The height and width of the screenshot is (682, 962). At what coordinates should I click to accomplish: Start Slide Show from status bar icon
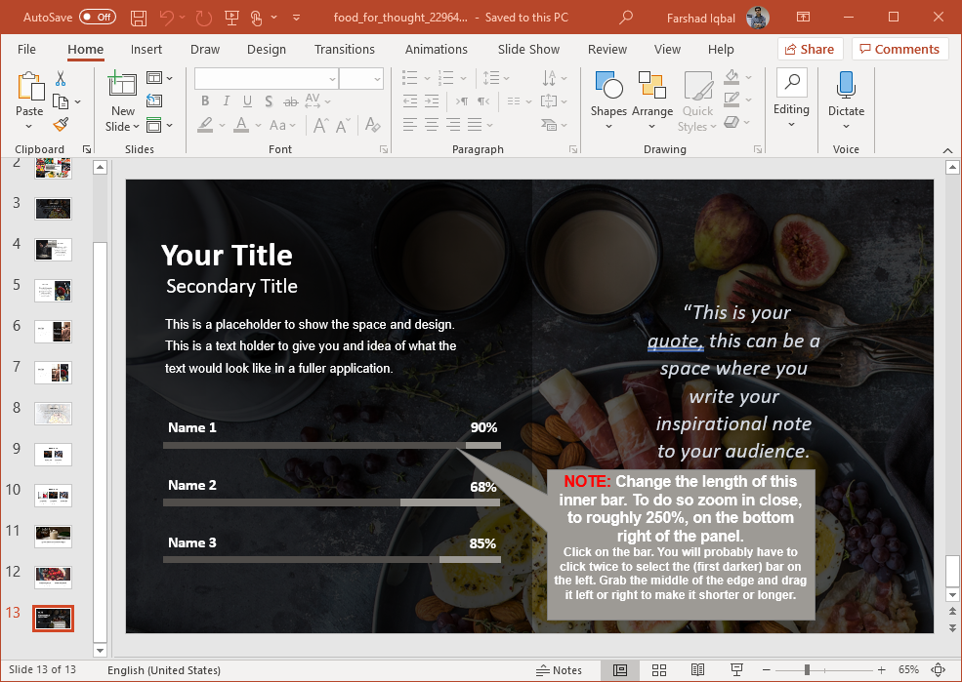tap(735, 670)
